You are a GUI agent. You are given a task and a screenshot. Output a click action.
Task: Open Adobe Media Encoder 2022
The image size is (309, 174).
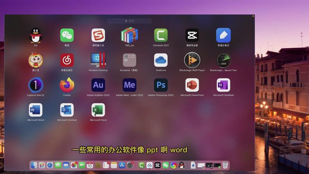(129, 85)
